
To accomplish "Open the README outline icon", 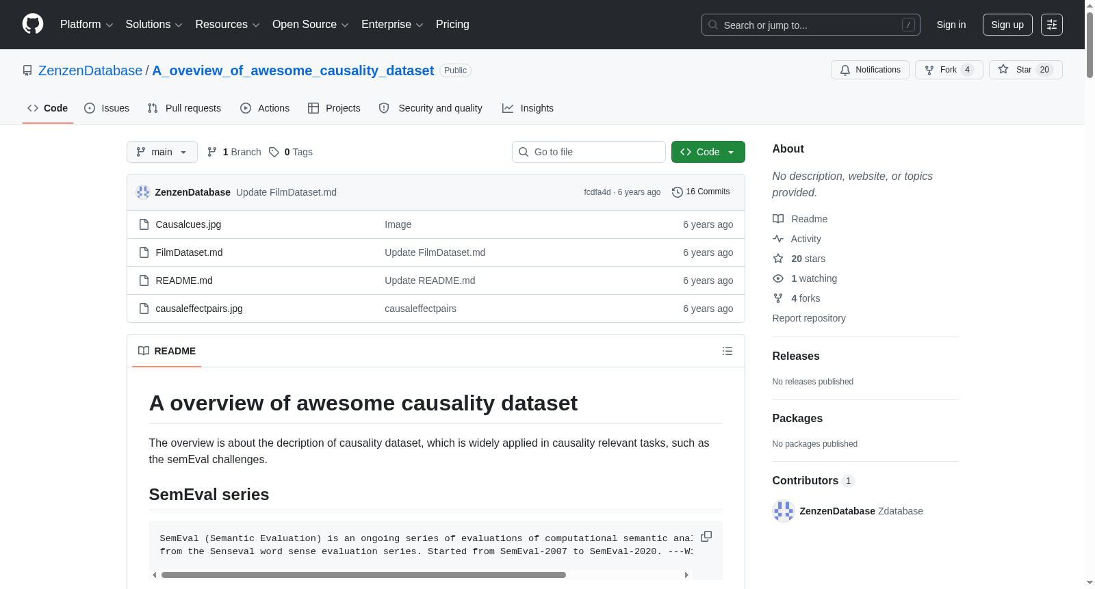I will coord(727,351).
